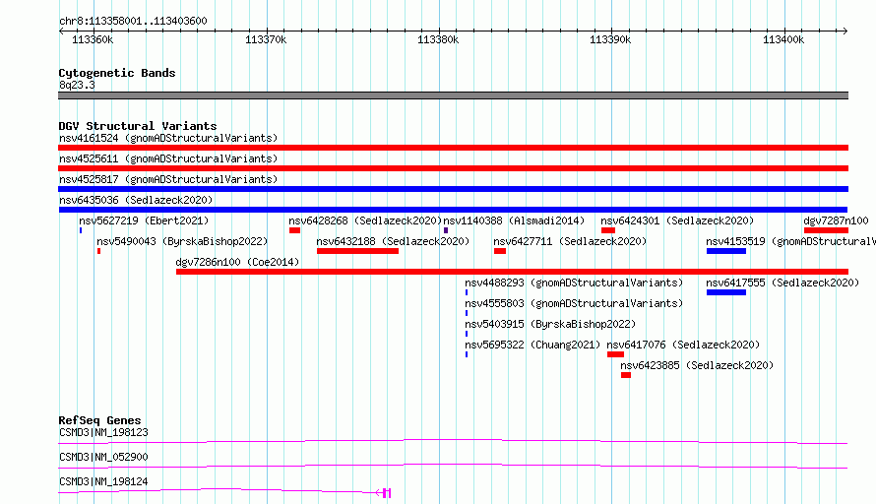Click the nsv4555803 (gnomADStructuralVariants) label
The image size is (876, 504).
pos(574,303)
